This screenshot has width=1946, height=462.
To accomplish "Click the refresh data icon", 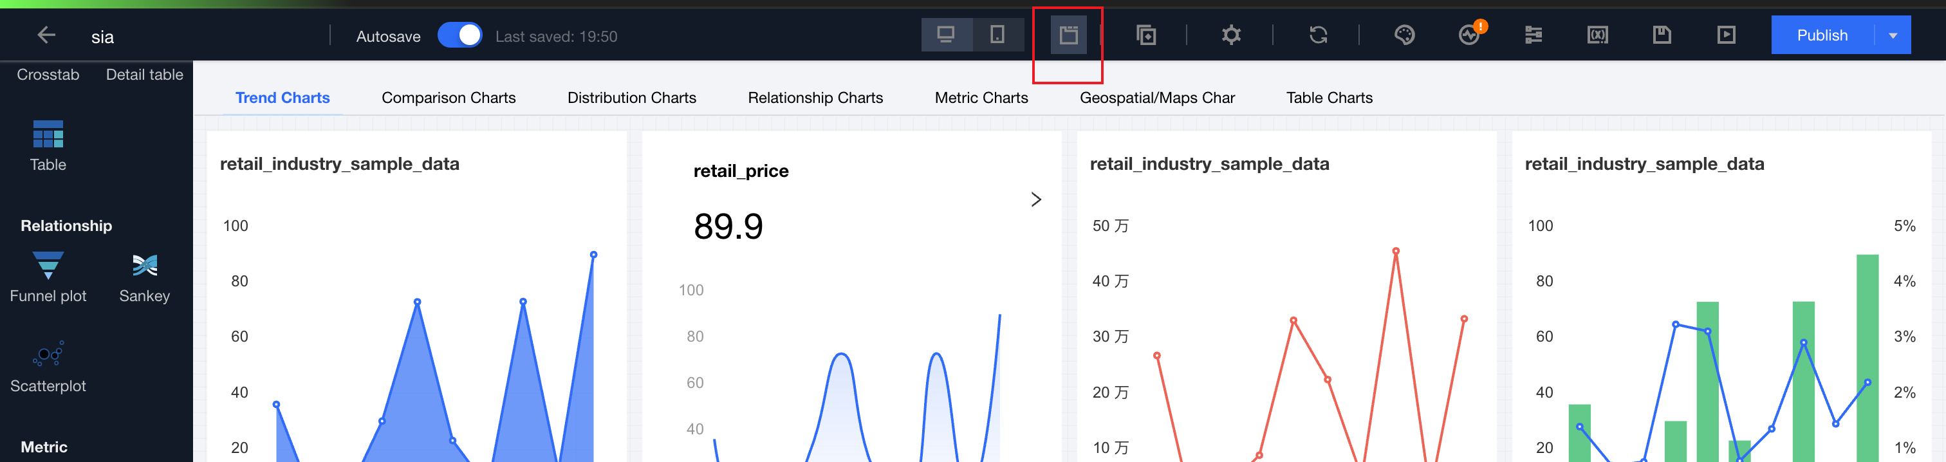I will 1317,35.
